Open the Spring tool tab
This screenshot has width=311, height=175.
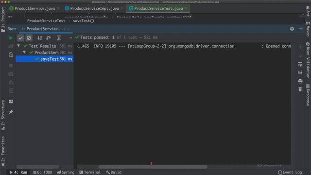[x=66, y=172]
